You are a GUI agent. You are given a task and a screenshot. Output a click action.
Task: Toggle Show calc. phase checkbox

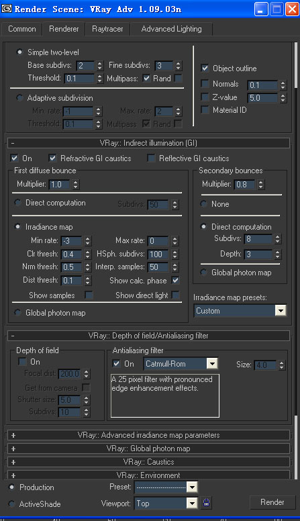point(175,280)
